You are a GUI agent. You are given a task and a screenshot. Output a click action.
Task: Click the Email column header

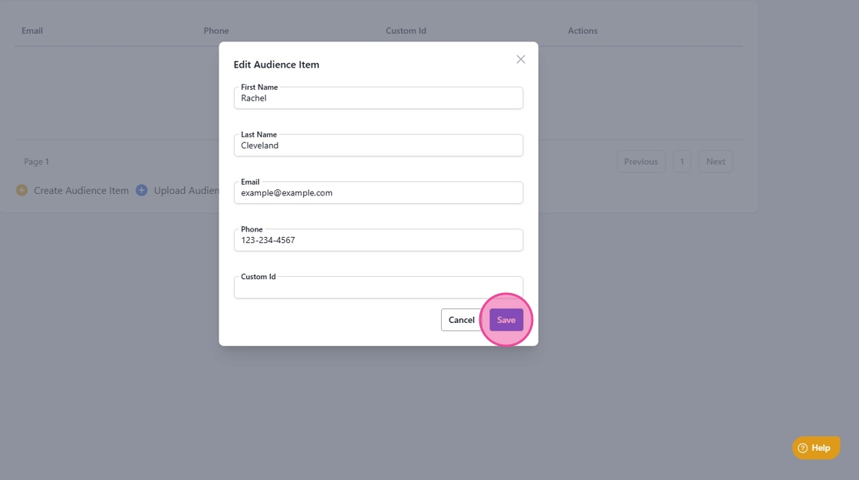(x=32, y=31)
